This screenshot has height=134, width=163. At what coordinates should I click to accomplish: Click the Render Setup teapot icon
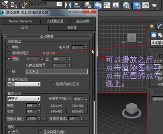pos(137,5)
